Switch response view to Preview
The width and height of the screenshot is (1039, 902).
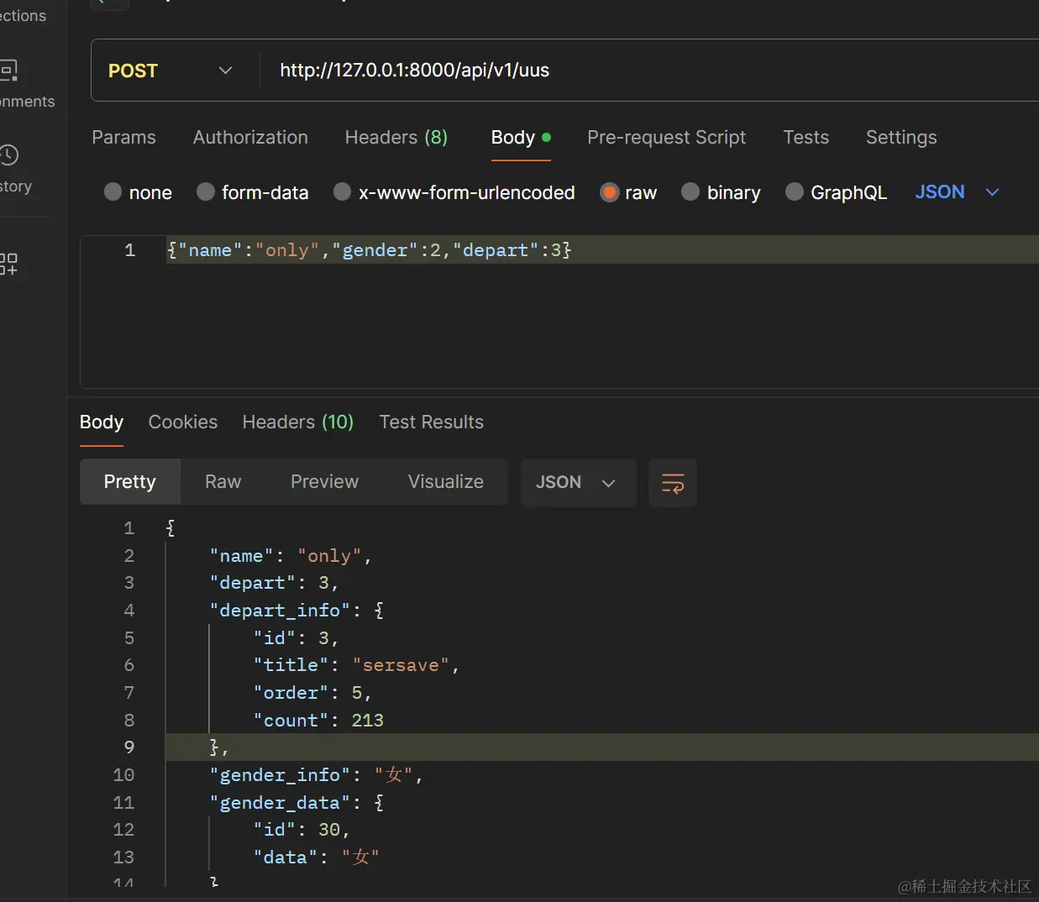coord(324,481)
